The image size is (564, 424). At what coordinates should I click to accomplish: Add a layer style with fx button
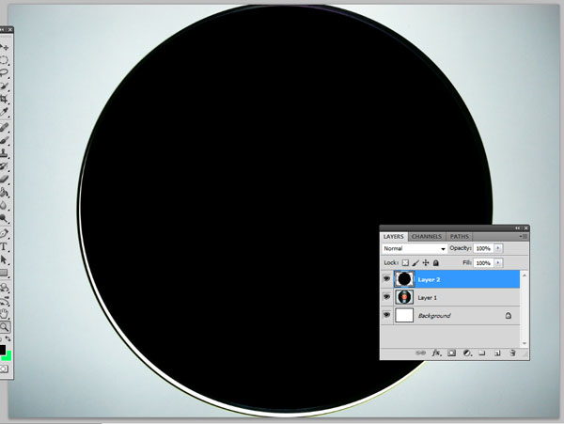436,353
